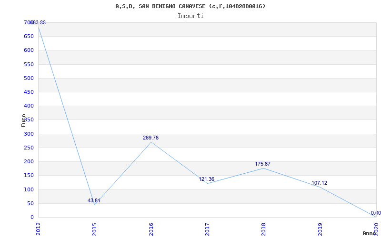Click the 400 y-axis tick label
This screenshot has height=238, width=381.
[29, 106]
